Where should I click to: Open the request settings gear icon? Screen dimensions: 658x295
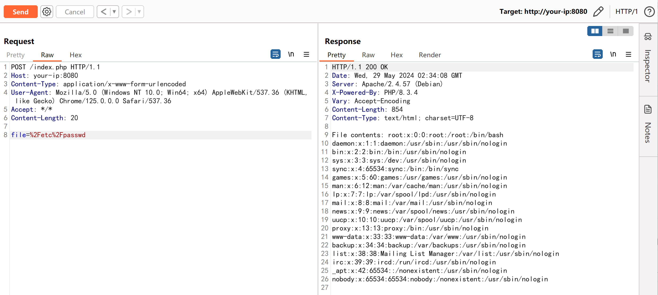click(47, 12)
